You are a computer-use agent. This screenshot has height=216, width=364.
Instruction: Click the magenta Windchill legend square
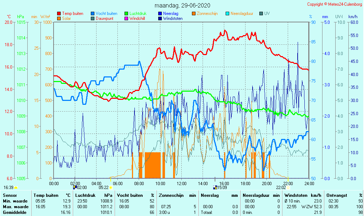coord(126,18)
